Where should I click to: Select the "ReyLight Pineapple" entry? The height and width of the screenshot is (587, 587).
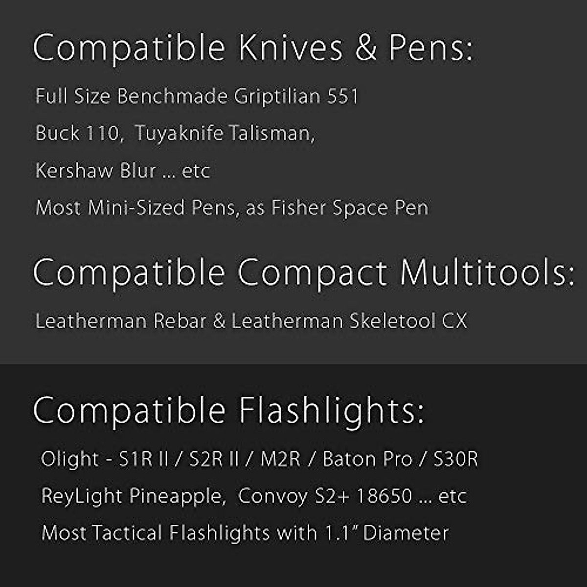pyautogui.click(x=133, y=496)
